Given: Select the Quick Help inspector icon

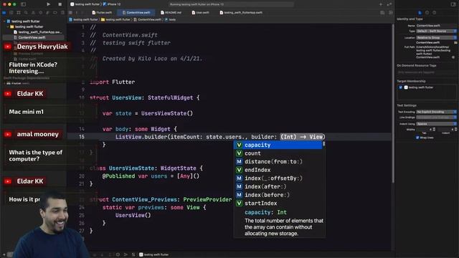Looking at the screenshot, I should coord(435,13).
